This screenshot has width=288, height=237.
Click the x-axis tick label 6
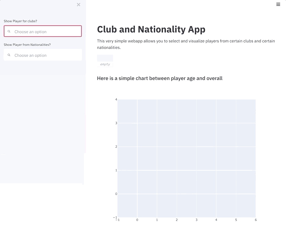255,220
